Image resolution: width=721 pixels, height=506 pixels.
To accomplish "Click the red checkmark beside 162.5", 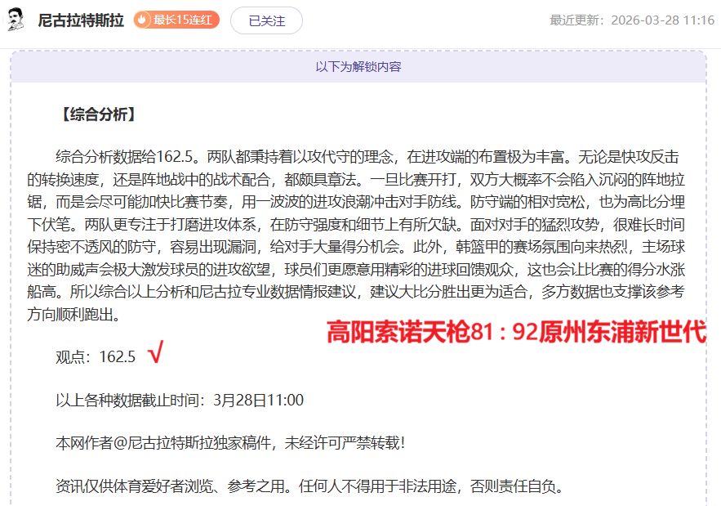I will pyautogui.click(x=155, y=353).
